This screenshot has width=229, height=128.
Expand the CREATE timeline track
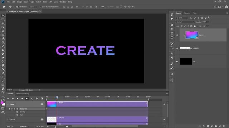click(x=8, y=119)
